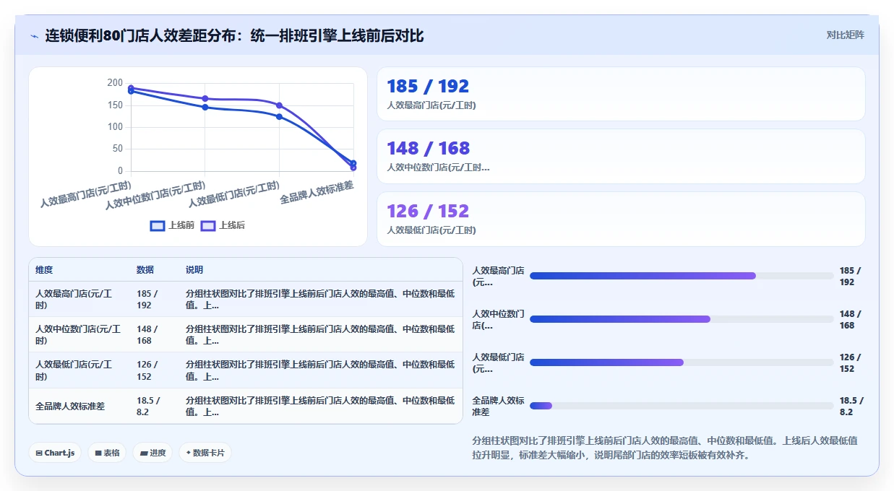Viewport: 894px width, 491px height.
Task: Click the 185 / 192 value card
Action: (x=621, y=94)
